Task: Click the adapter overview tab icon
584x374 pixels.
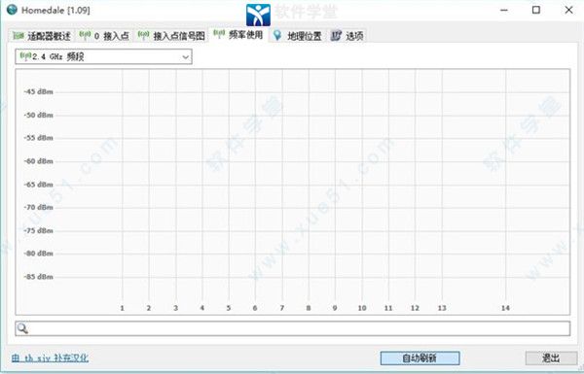Action: (18, 36)
